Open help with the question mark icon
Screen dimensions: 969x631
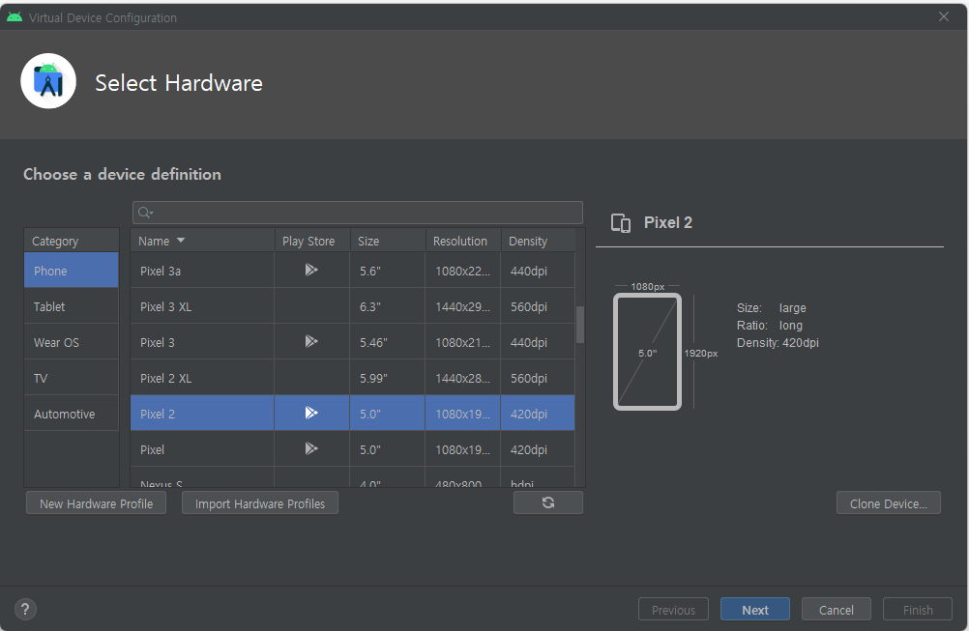[25, 610]
